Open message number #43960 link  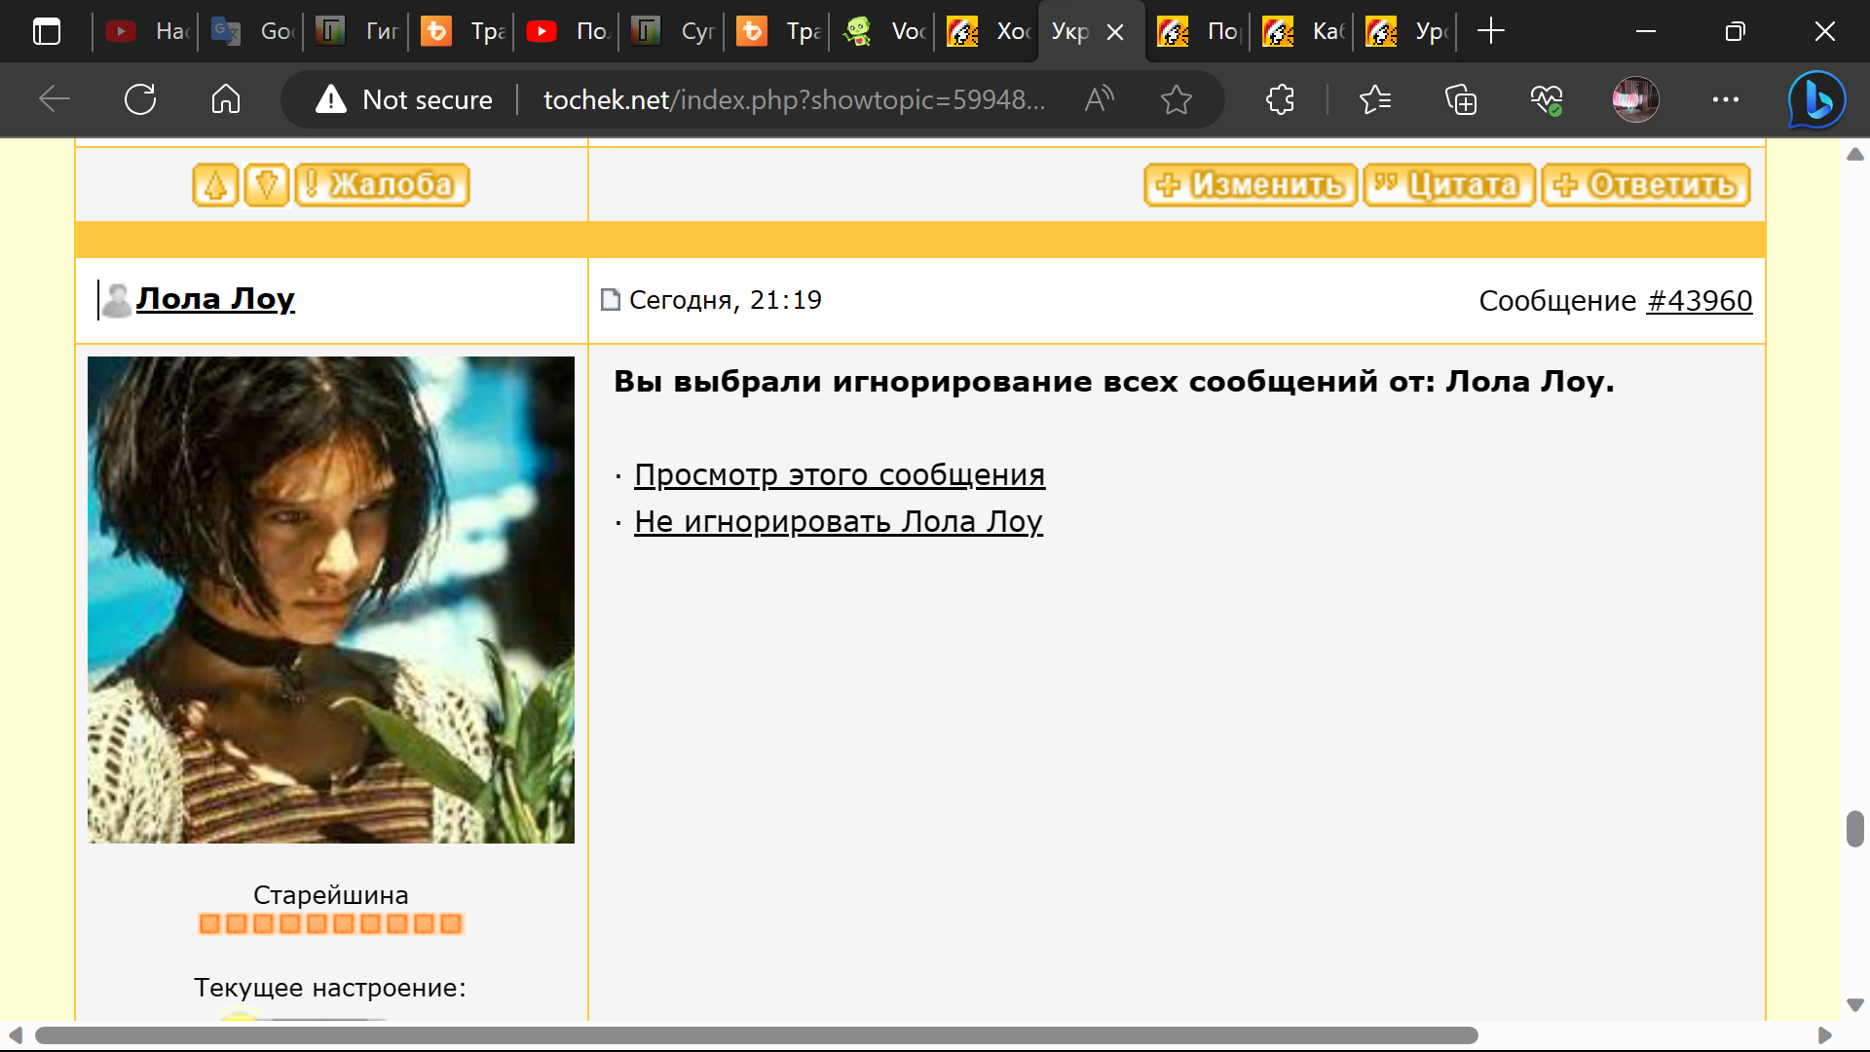(1699, 300)
